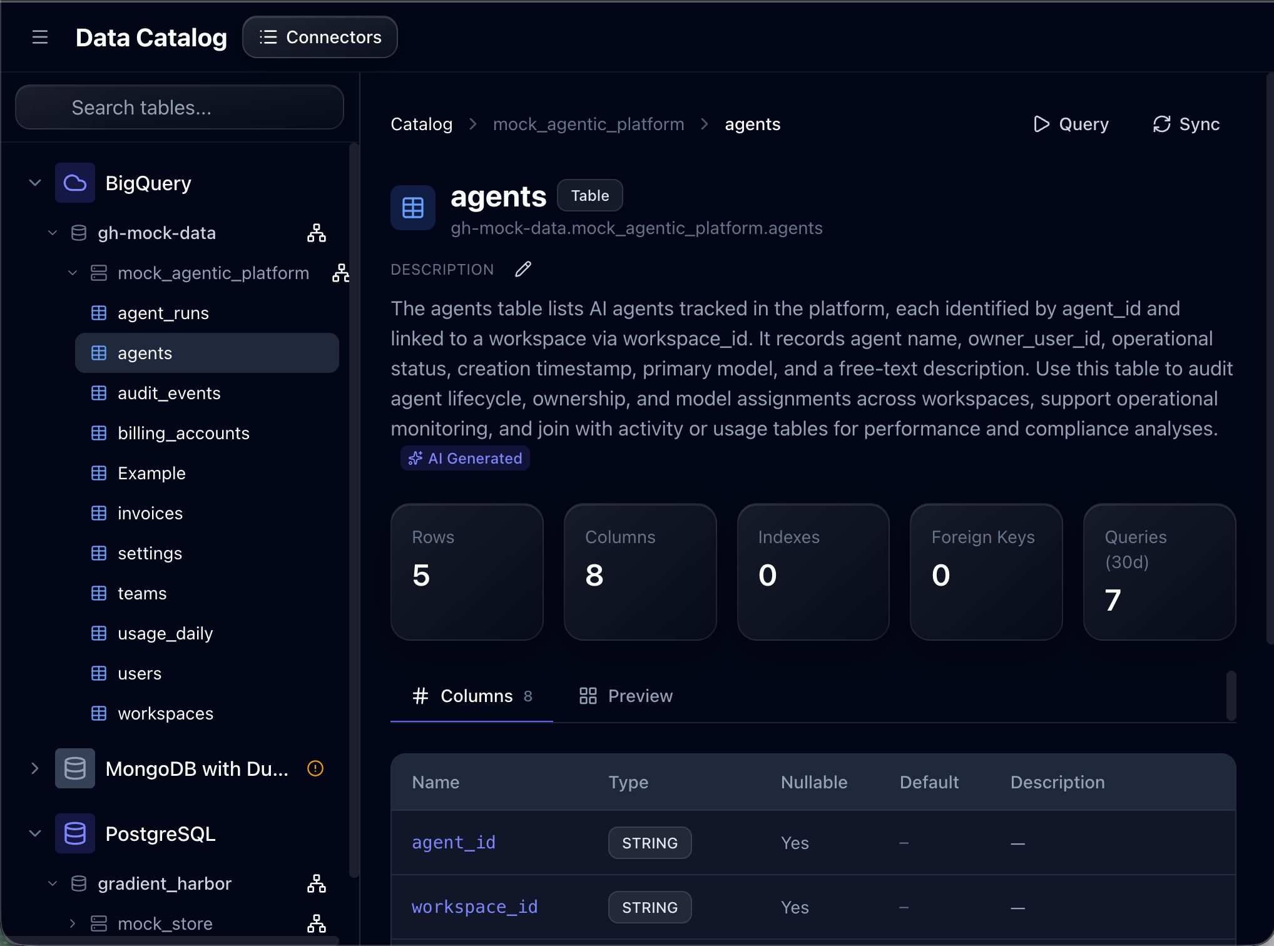The height and width of the screenshot is (946, 1274).
Task: Select the PostgreSQL database icon
Action: click(75, 833)
